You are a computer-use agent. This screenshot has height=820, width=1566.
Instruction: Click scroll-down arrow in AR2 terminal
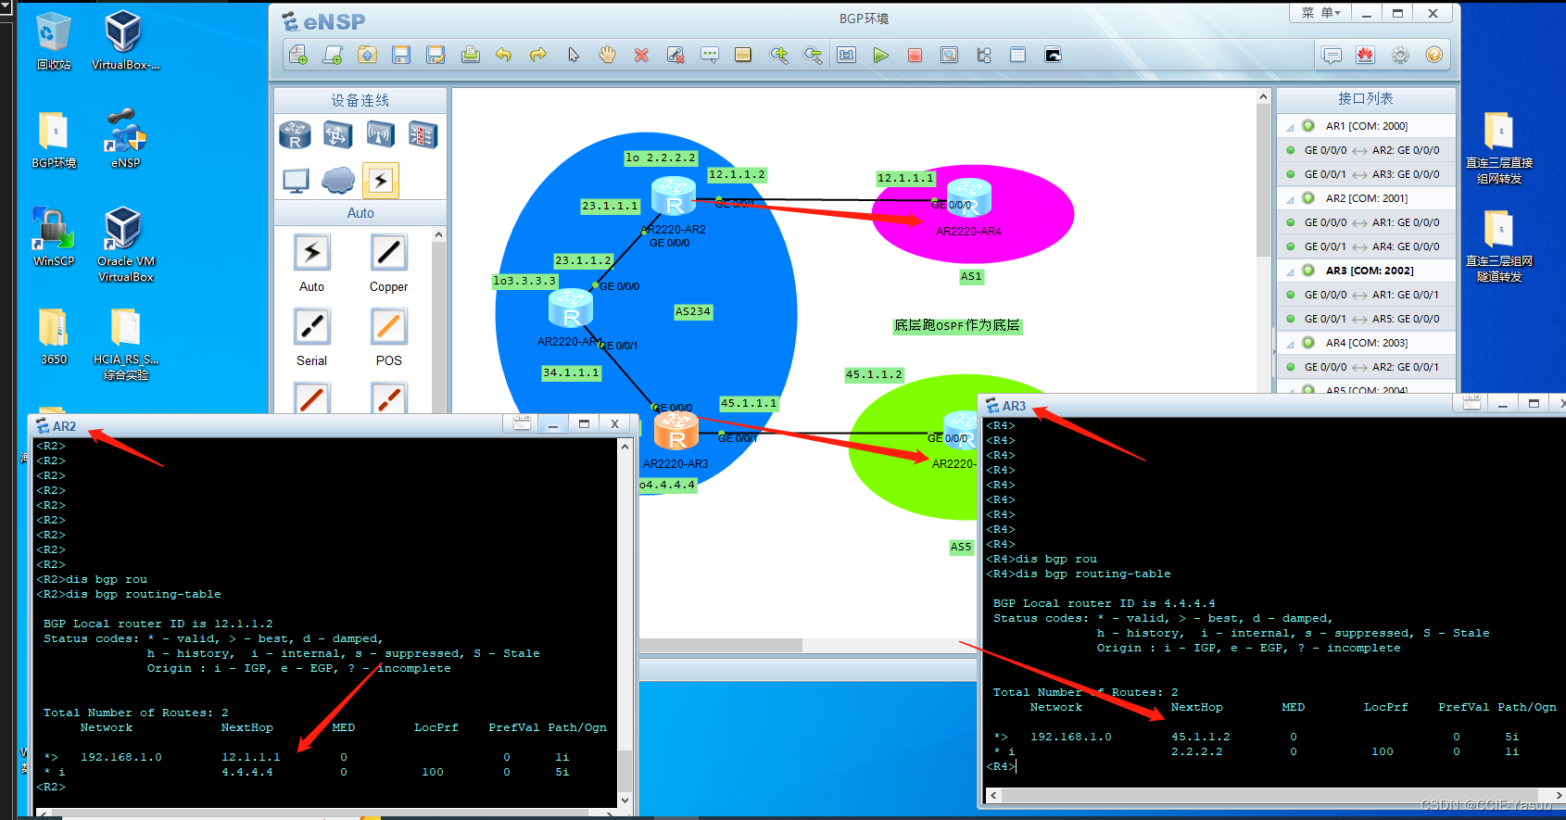tap(625, 800)
